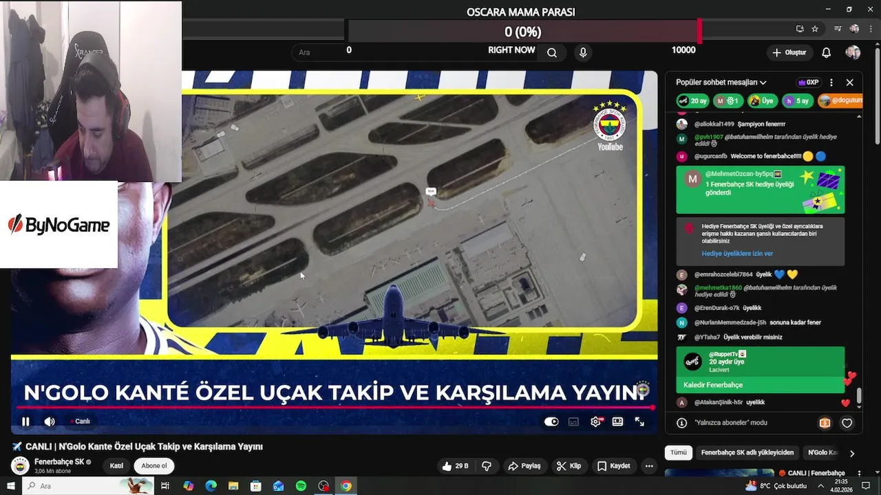The height and width of the screenshot is (495, 881).
Task: Subscribe using Abone ol button
Action: tap(153, 465)
